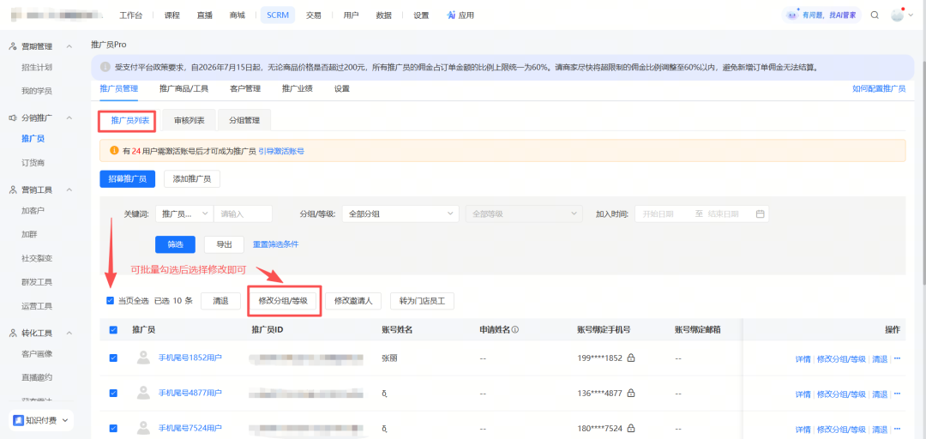Open SCRM in top navigation
Screen dimensions: 926x439
(278, 15)
